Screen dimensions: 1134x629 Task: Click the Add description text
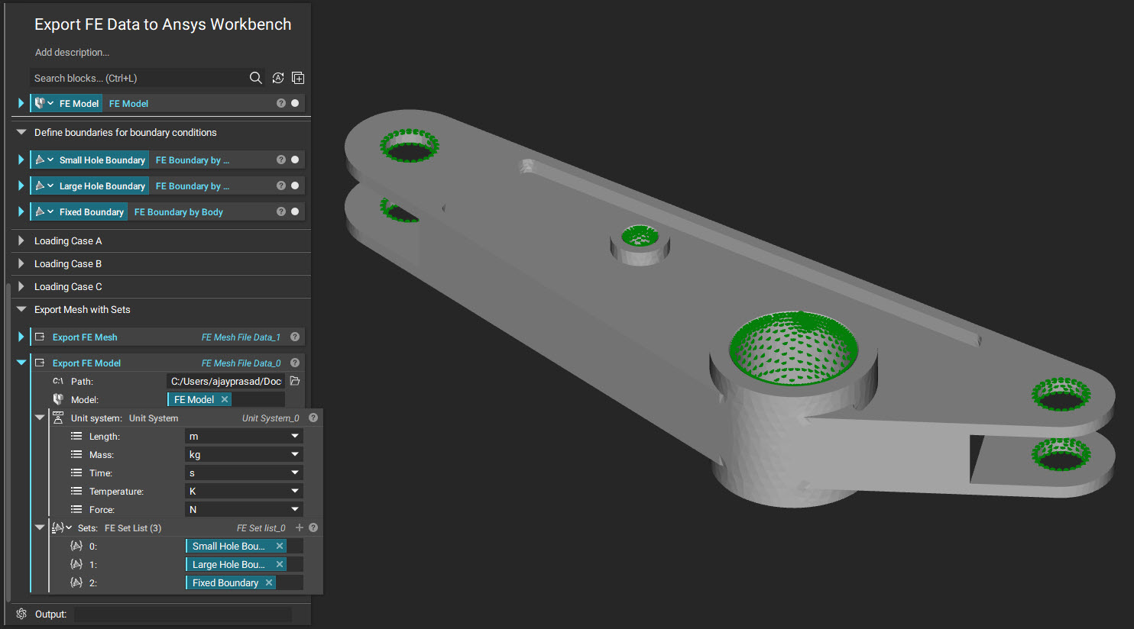(x=72, y=52)
